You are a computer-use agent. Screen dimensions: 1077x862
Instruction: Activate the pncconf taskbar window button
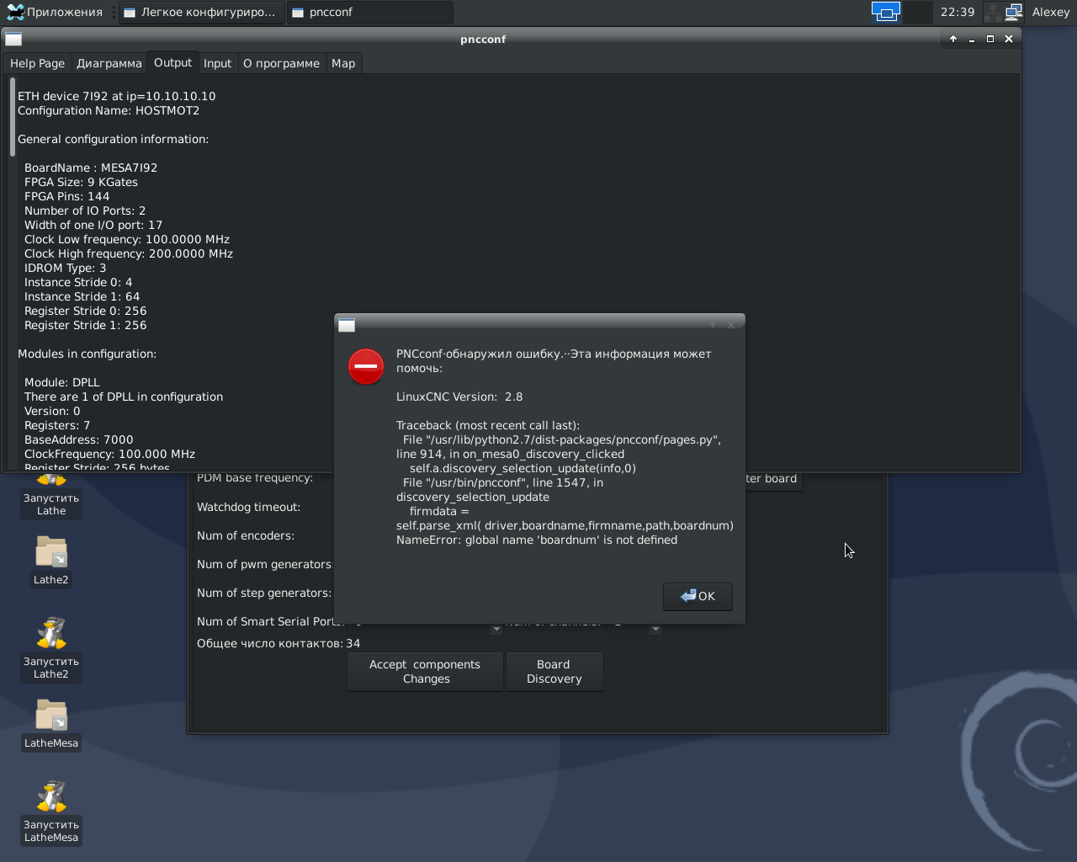pos(370,12)
